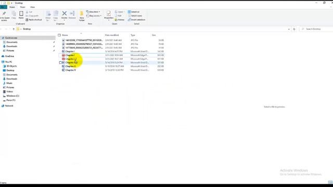Image resolution: width=333 pixels, height=187 pixels.
Task: Choose Copy path in the ribbon
Action: 32,16
